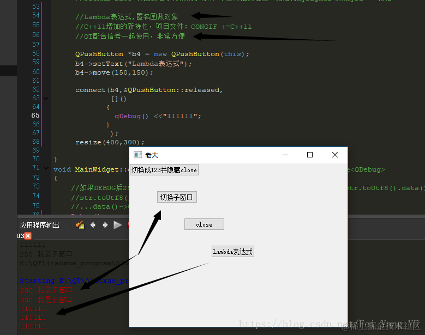Maximize the 老大 window
The height and width of the screenshot is (335, 425).
[x=310, y=155]
